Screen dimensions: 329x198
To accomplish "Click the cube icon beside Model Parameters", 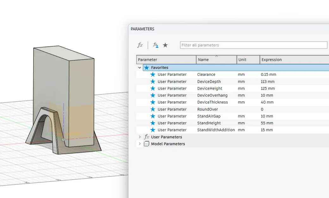I will click(146, 144).
